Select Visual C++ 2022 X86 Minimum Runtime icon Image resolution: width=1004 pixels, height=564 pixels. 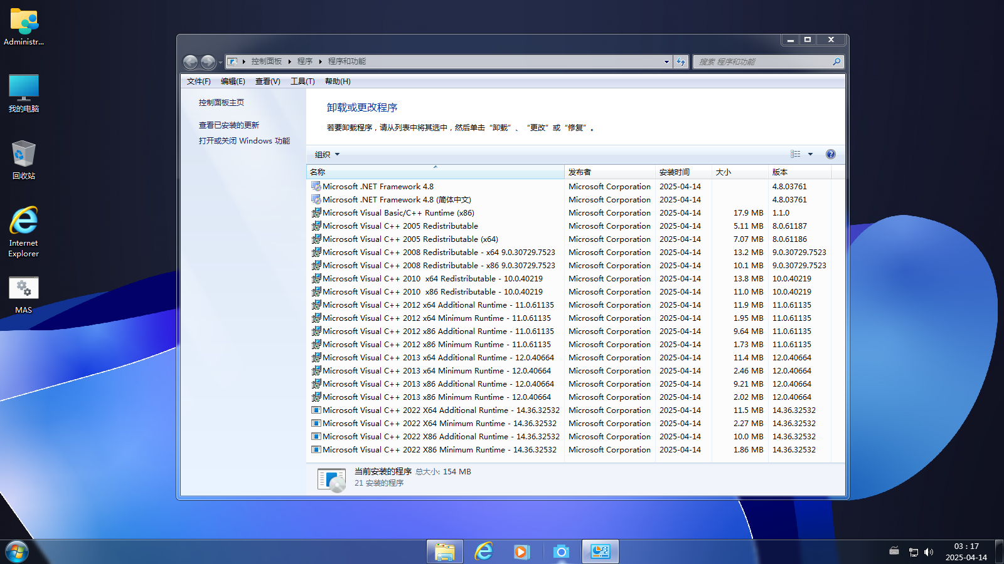[x=316, y=449]
